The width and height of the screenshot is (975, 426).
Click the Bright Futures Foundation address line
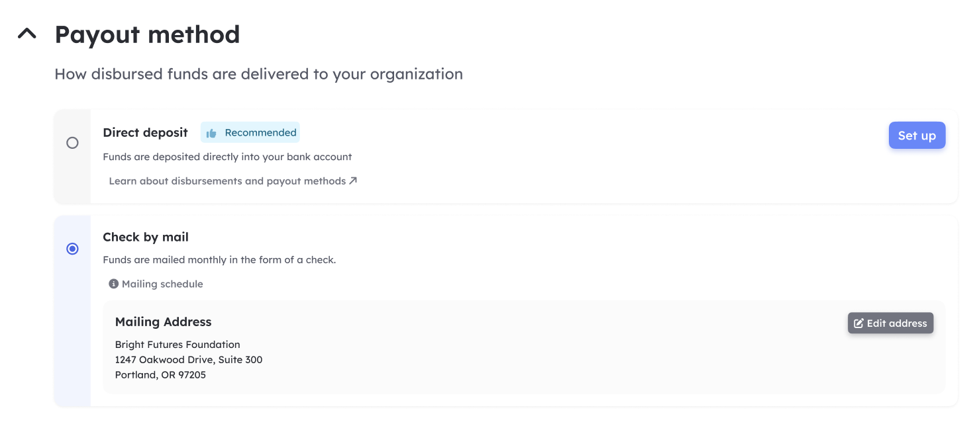pos(178,345)
